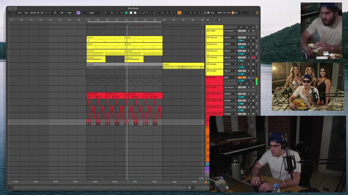The height and width of the screenshot is (195, 348).
Task: Click the Re-enable Automation arrow icon
Action: pyautogui.click(x=147, y=13)
